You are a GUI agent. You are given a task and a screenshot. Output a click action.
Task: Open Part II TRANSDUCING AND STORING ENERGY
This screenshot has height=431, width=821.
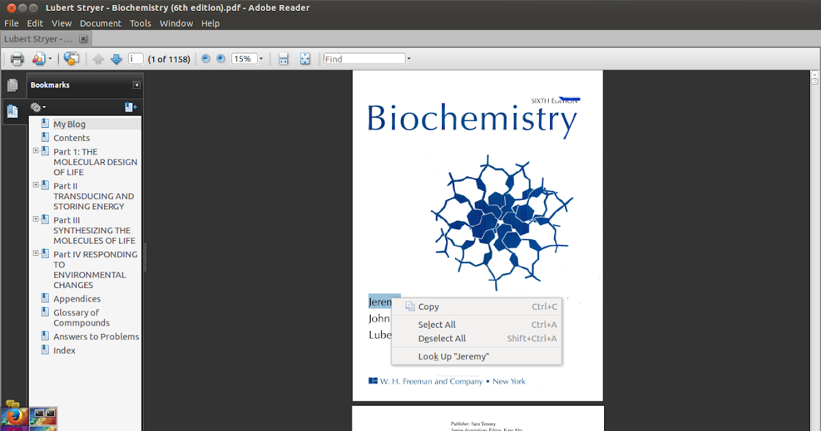pos(94,196)
